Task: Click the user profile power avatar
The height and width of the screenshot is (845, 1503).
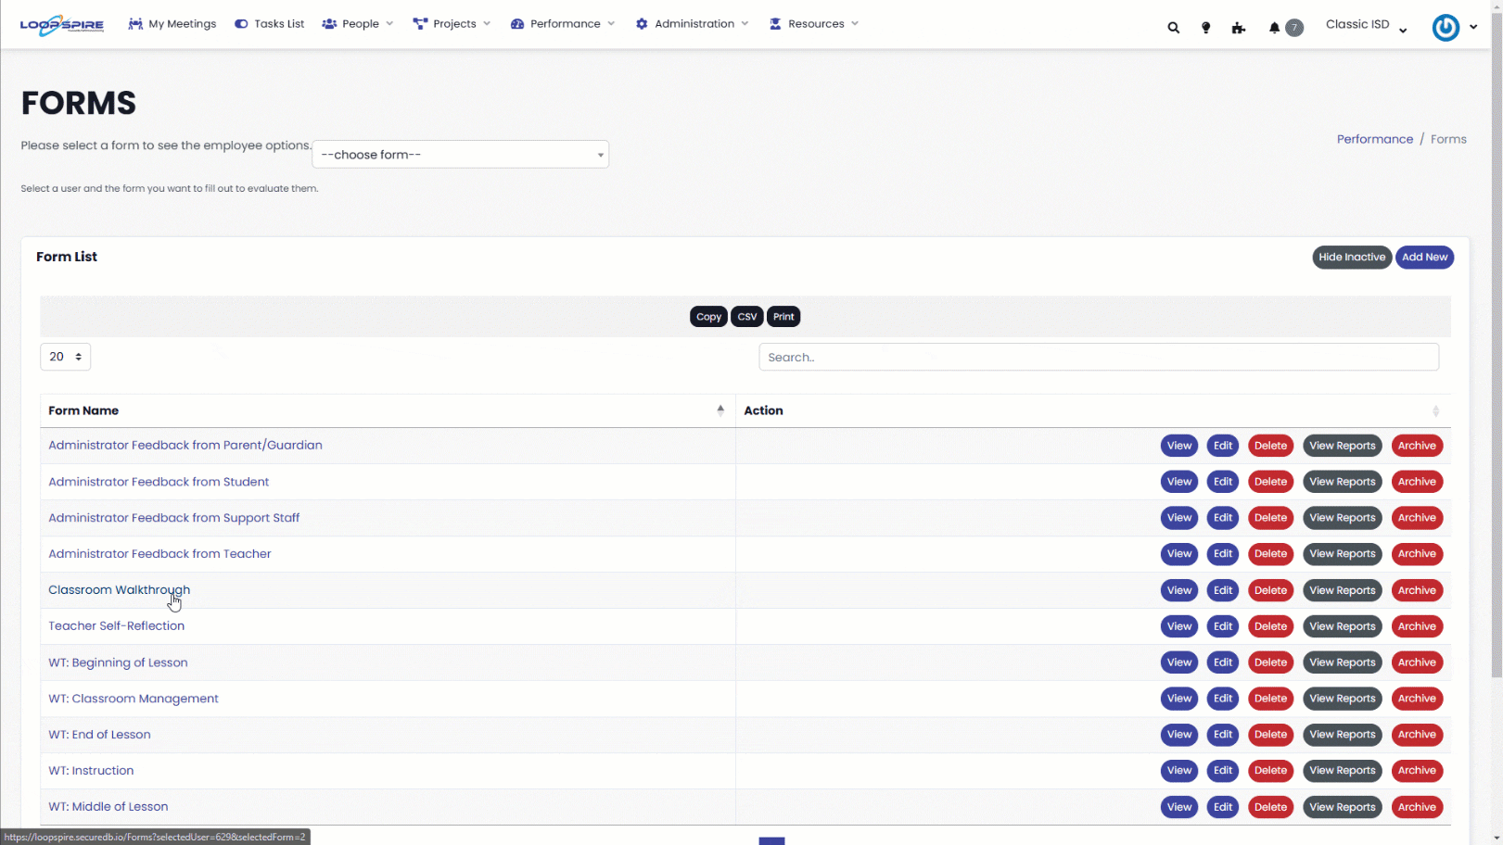Action: pyautogui.click(x=1445, y=28)
